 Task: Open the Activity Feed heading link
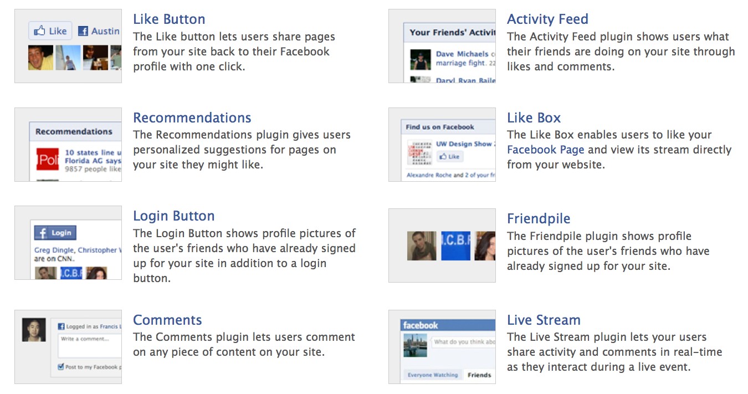[547, 19]
